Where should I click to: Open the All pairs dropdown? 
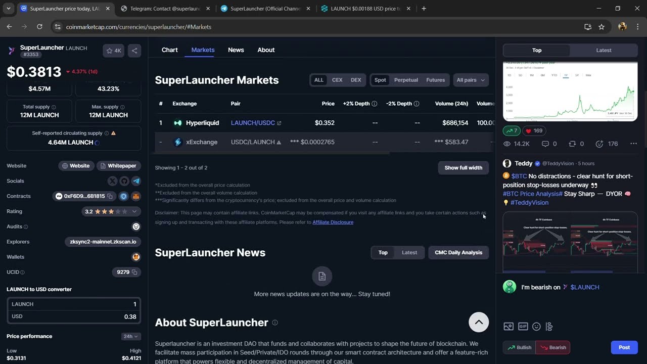click(x=471, y=80)
